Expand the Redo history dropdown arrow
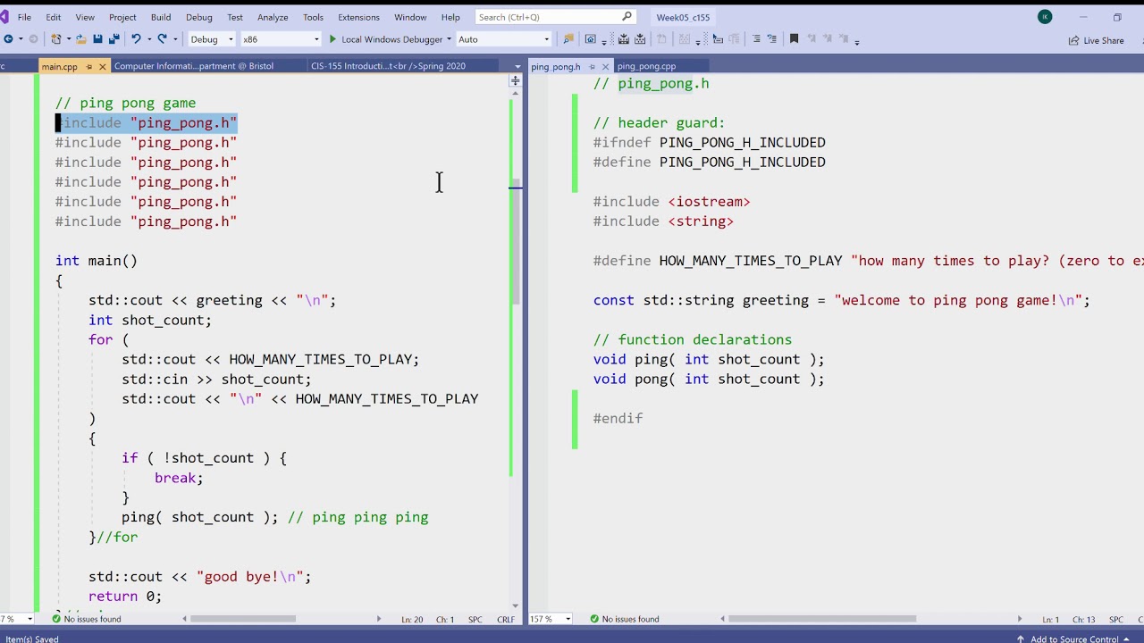1144x643 pixels. (175, 39)
